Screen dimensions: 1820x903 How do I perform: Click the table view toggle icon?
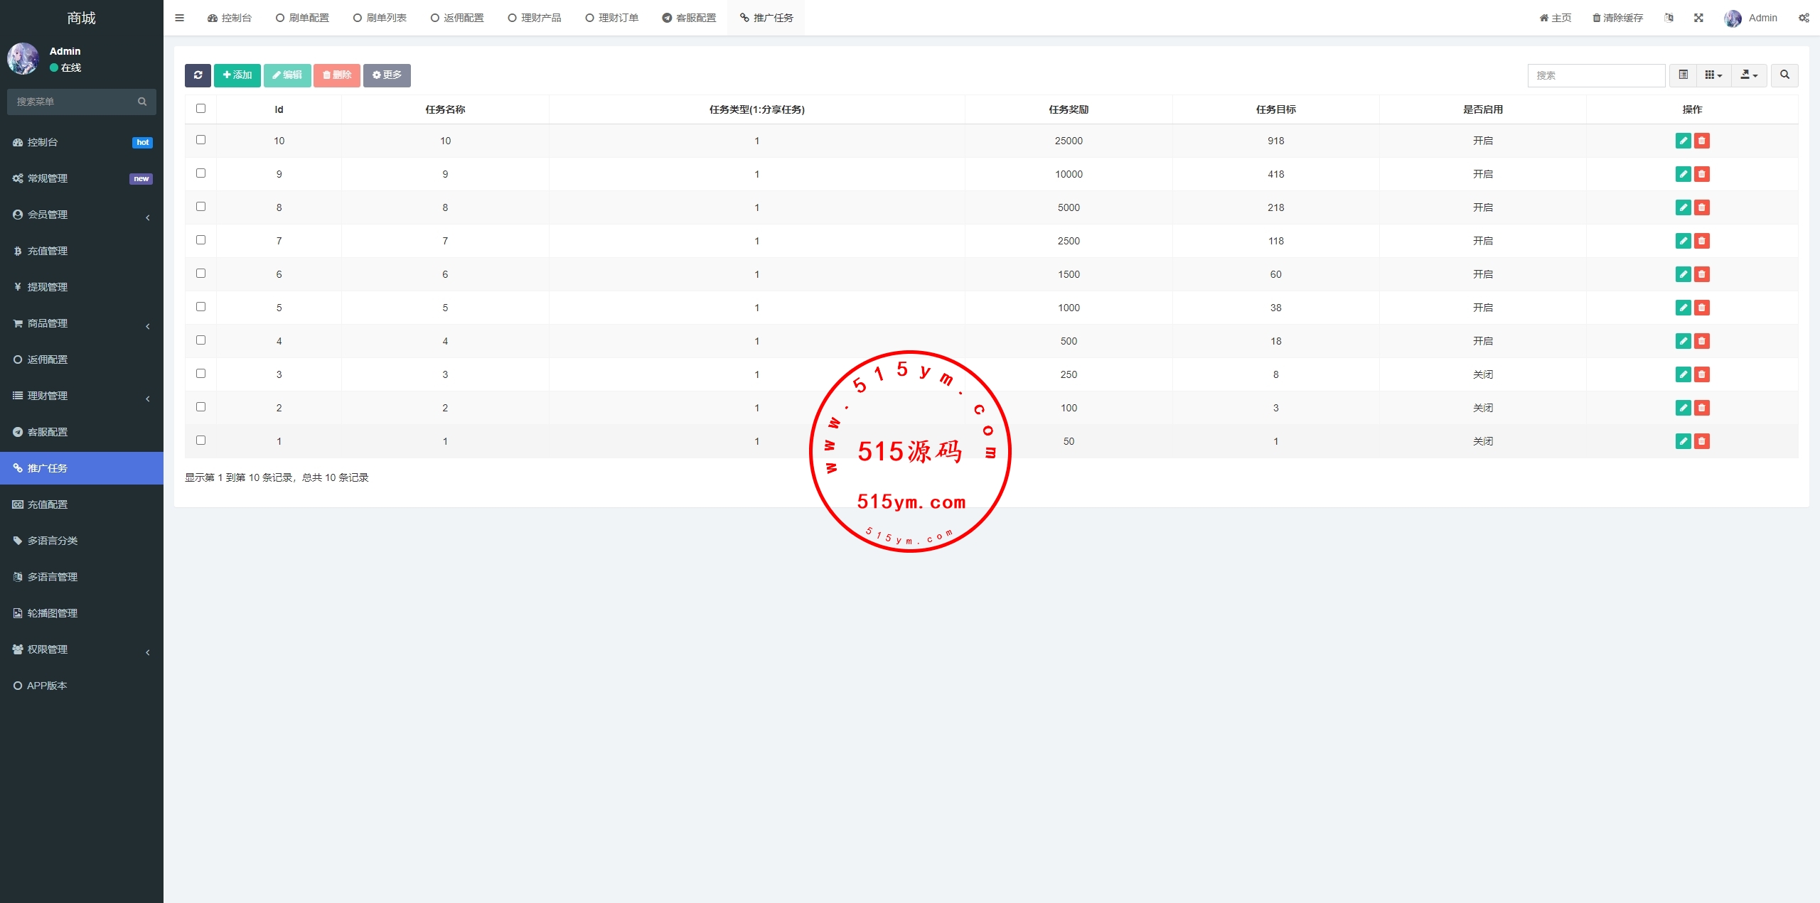click(x=1683, y=75)
